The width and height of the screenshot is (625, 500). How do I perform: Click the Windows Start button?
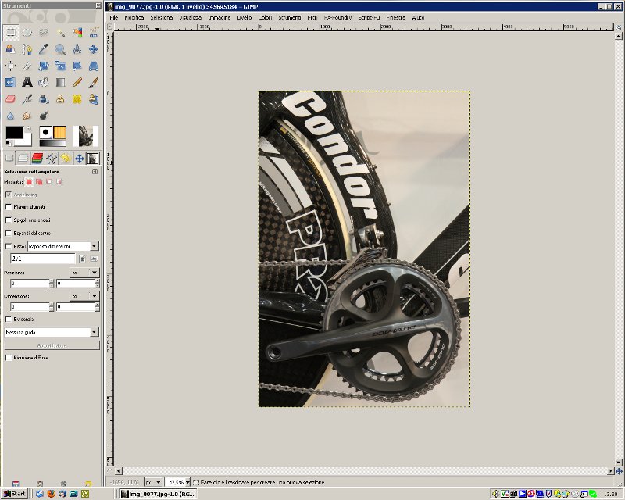click(15, 494)
